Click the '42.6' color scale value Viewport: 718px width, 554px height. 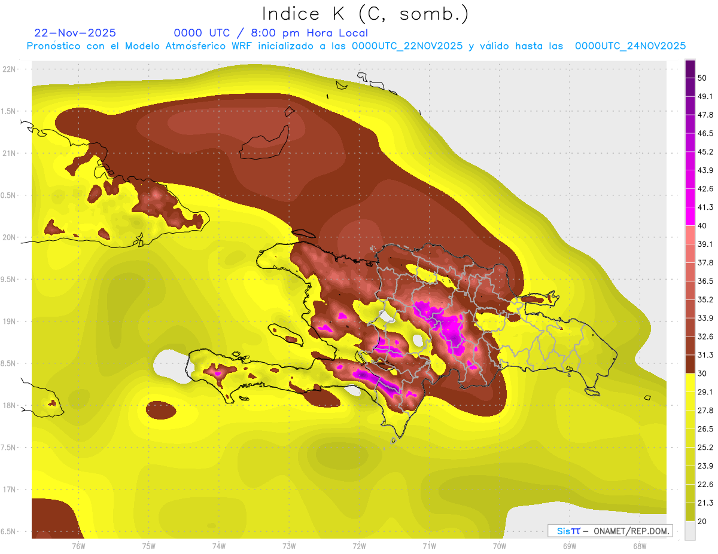(x=705, y=189)
